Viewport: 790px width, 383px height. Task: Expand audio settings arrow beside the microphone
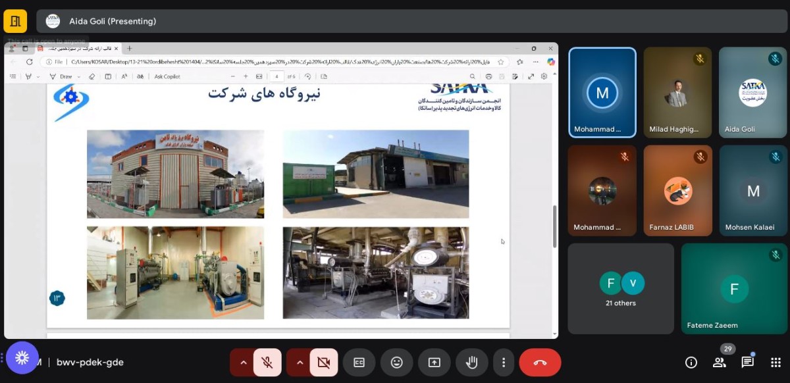243,362
